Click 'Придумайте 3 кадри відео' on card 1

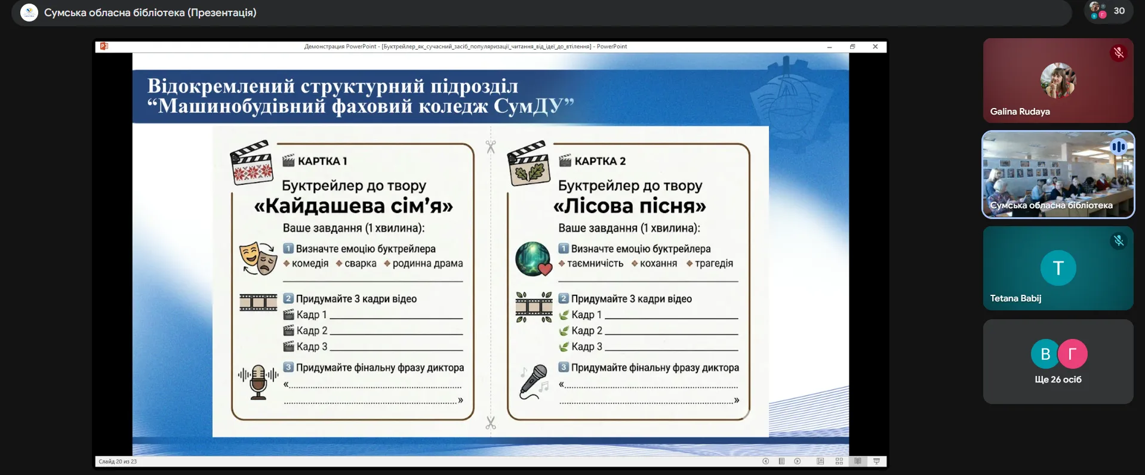[356, 299]
